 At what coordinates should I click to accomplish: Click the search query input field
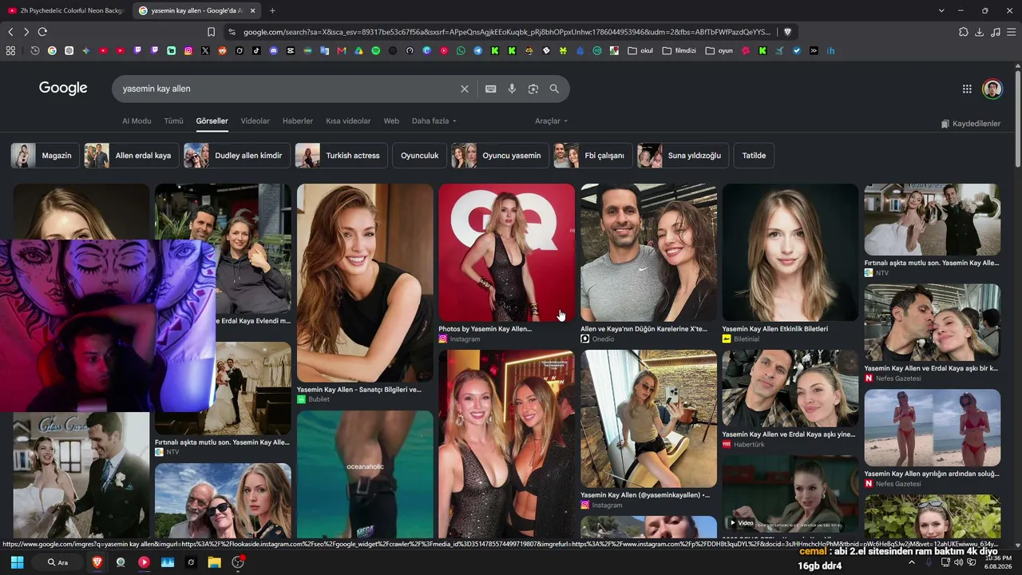tap(289, 89)
